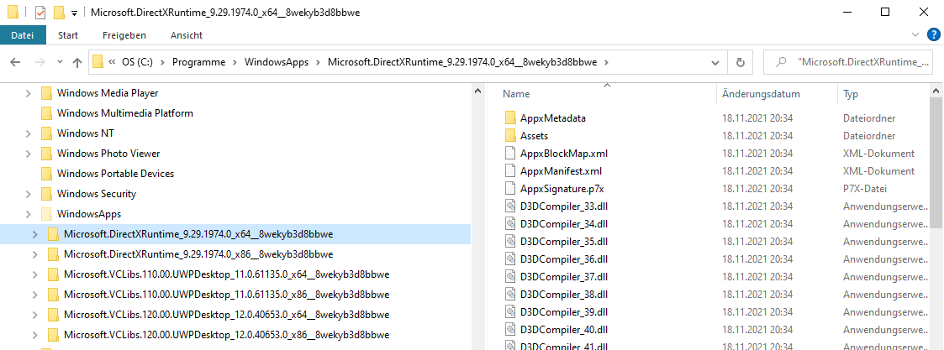Open the quick access toolbar customize arrow
This screenshot has height=350, width=944.
click(x=73, y=13)
